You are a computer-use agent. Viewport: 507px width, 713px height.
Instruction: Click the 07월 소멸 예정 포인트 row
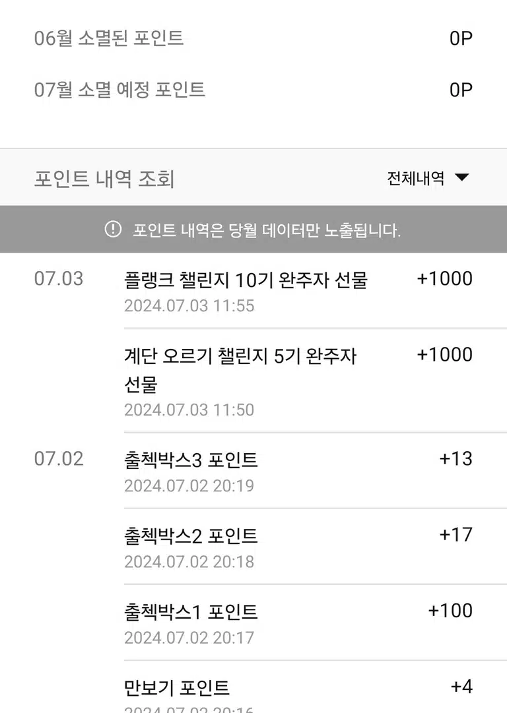tap(253, 90)
